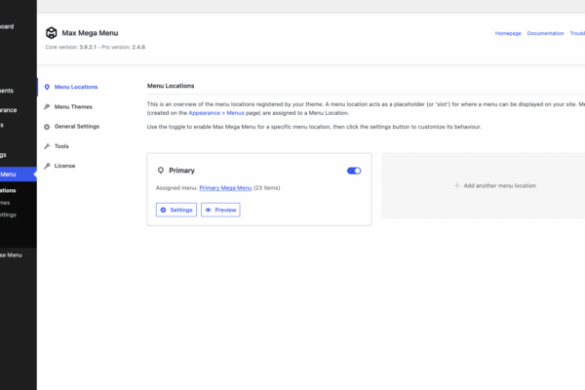
Task: Open the Documentation link
Action: coord(545,33)
